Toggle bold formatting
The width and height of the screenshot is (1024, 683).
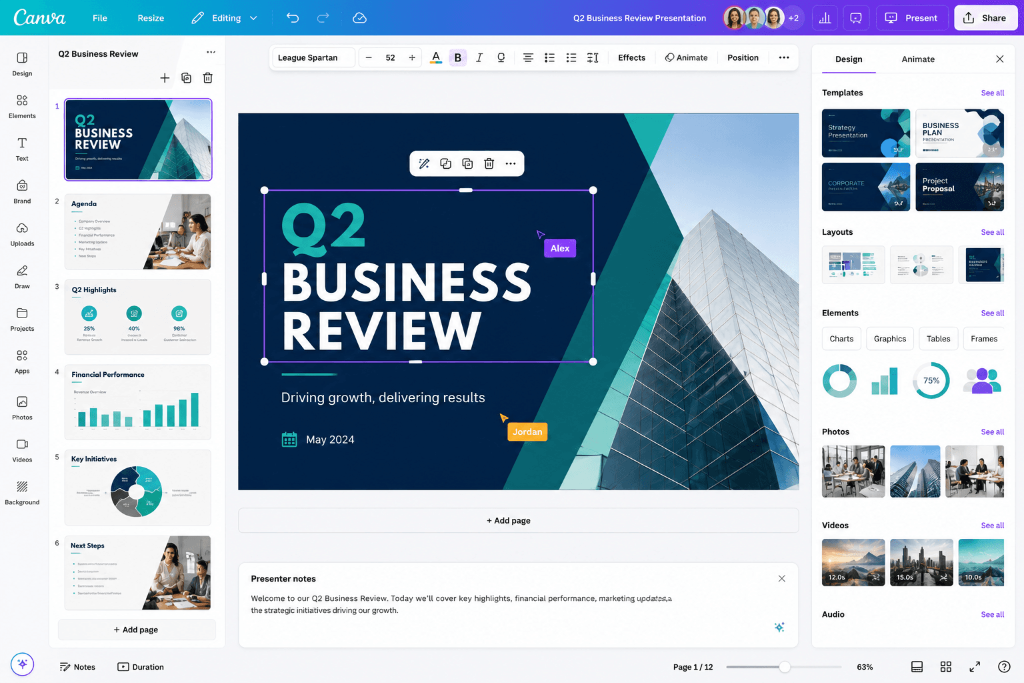tap(458, 58)
